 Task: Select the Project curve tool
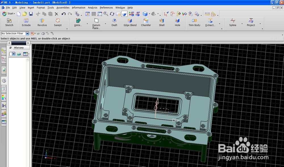(251, 22)
